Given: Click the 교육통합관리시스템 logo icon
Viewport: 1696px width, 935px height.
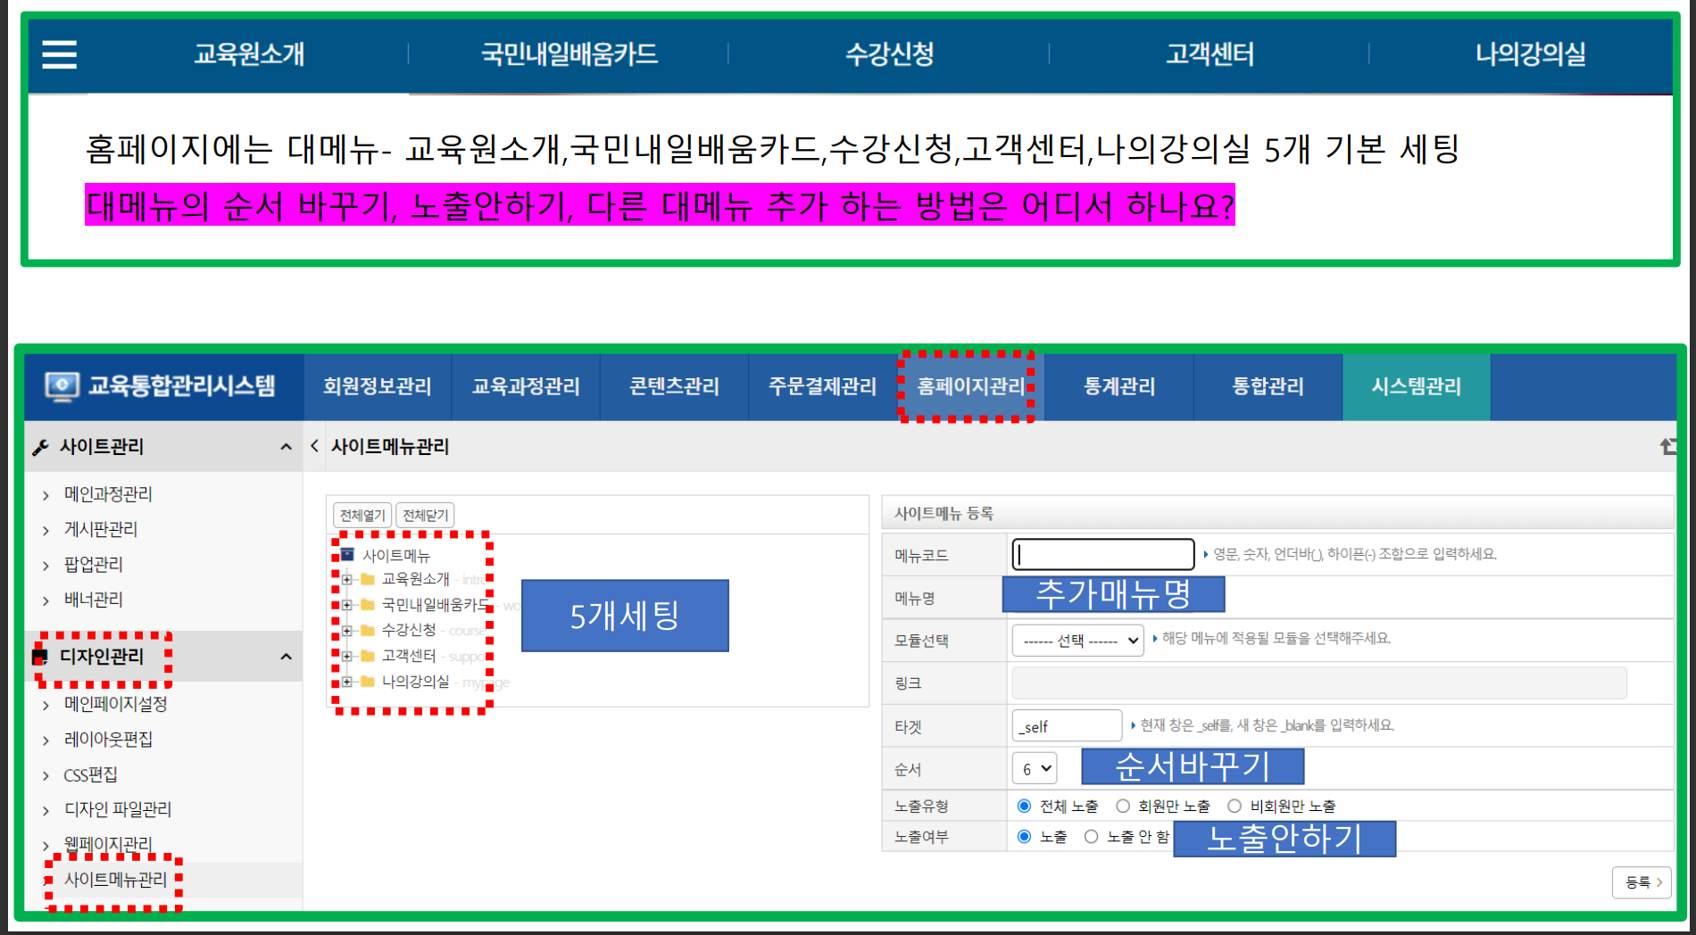Looking at the screenshot, I should pyautogui.click(x=62, y=387).
